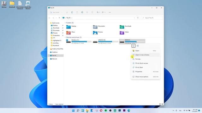Open the Documents folder in the Folders group

(x=99, y=27)
